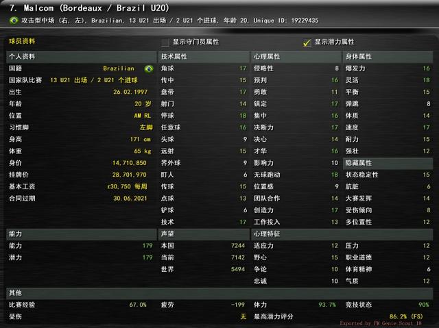
Task: Click the 职业道德 trait row
Action: (388, 257)
